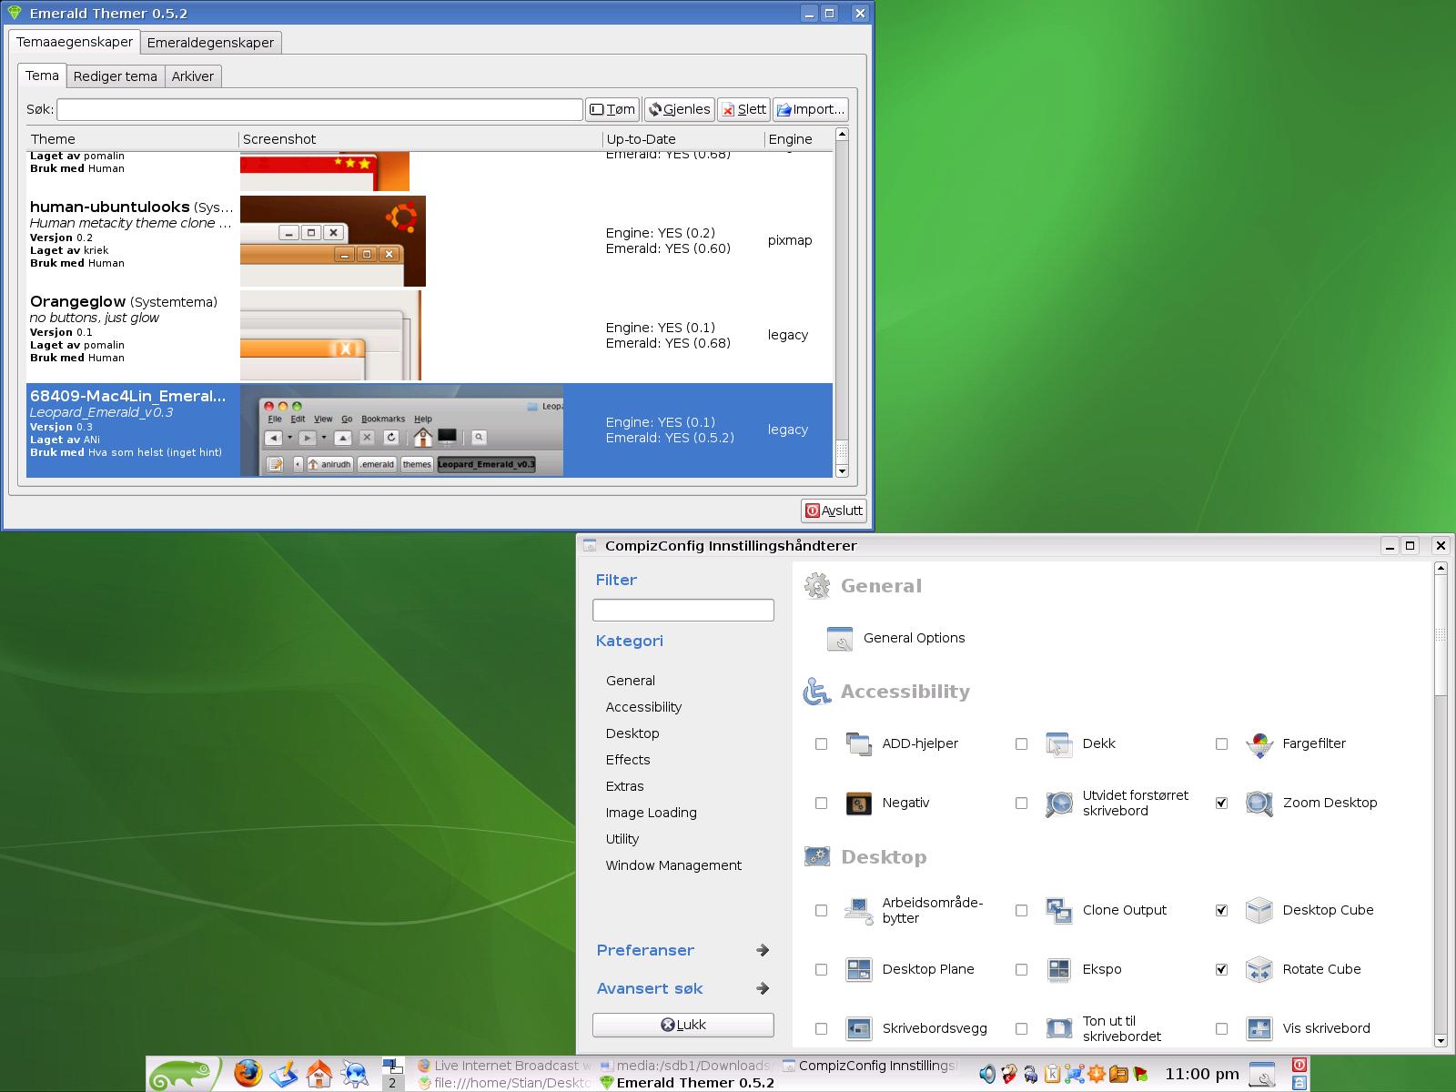Open the home folder panel icon
This screenshot has width=1456, height=1092.
pos(318,1075)
